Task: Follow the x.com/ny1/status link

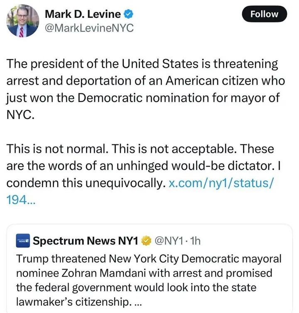Action: pos(219,183)
